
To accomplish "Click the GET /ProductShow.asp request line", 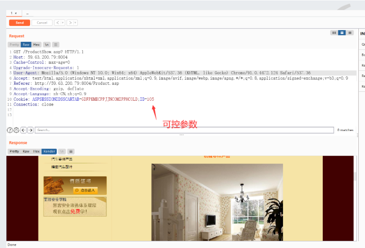I will point(49,52).
